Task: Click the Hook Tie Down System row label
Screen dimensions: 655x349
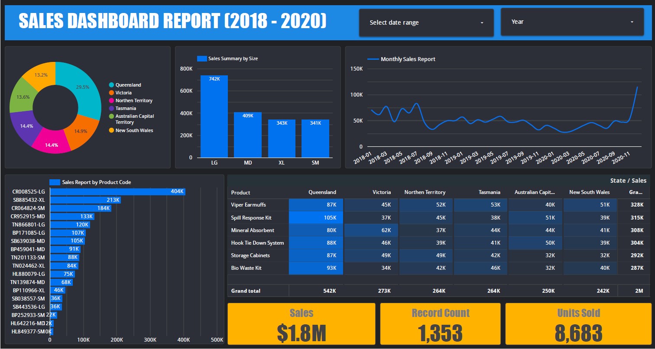Action: pyautogui.click(x=258, y=243)
